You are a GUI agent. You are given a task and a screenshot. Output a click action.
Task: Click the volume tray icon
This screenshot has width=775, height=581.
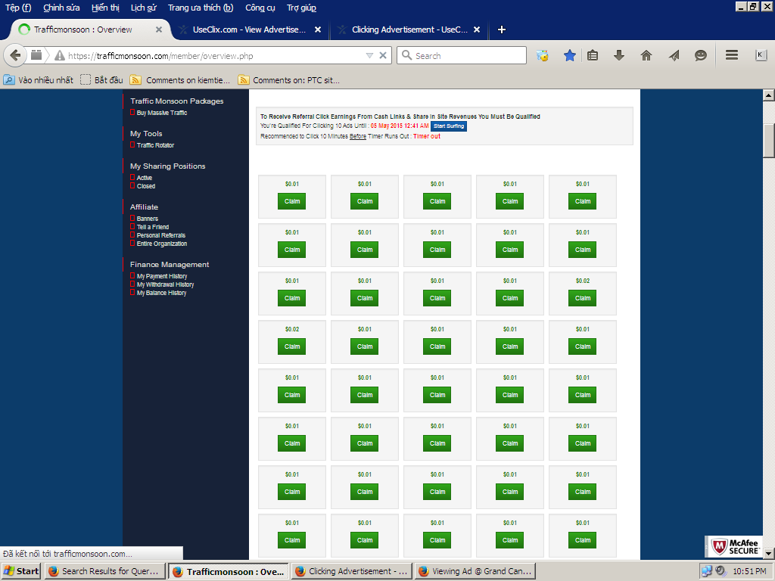(x=721, y=571)
